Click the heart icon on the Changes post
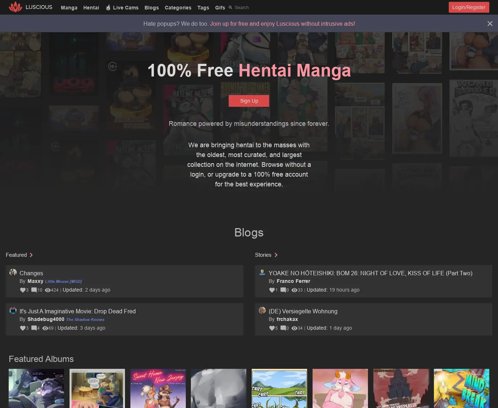The height and width of the screenshot is (408, 498). [x=22, y=290]
